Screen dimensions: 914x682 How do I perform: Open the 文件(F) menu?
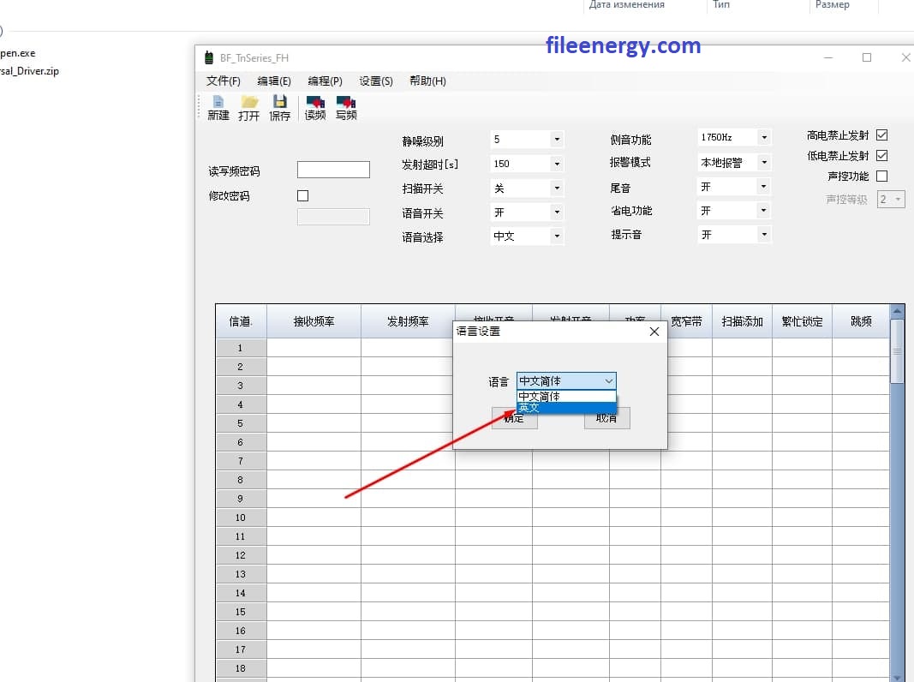224,81
